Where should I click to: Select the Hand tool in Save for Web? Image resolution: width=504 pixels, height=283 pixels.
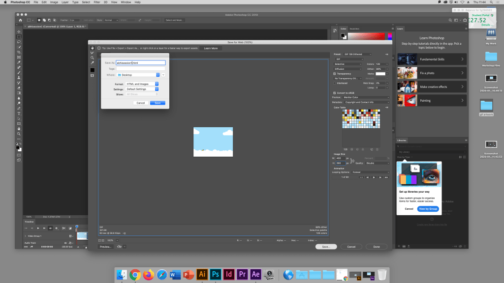[92, 48]
